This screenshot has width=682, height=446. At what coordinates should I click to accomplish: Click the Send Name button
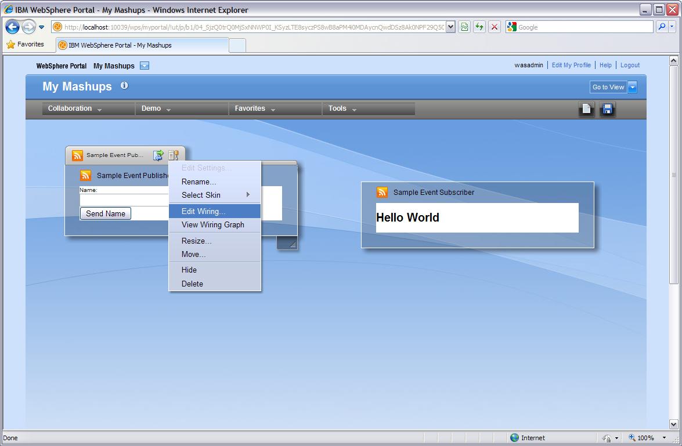click(106, 213)
